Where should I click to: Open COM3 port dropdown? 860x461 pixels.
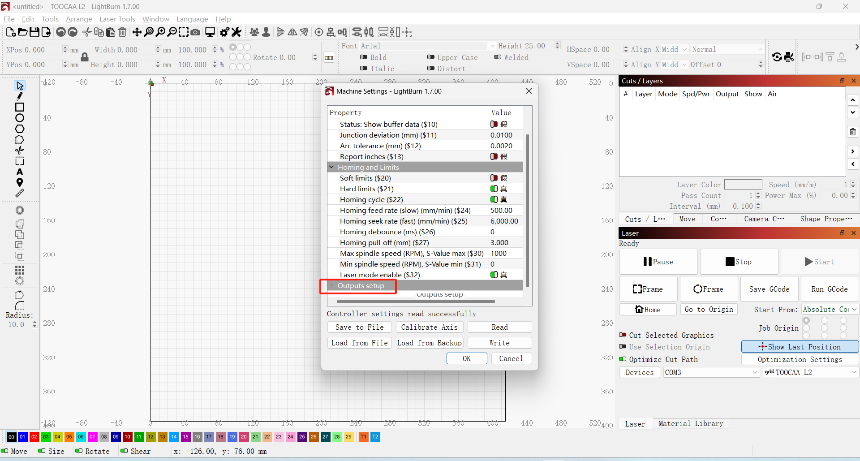pos(711,372)
